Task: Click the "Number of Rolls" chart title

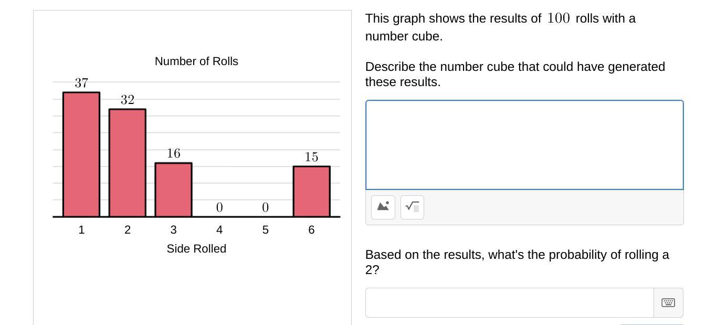Action: (x=196, y=61)
